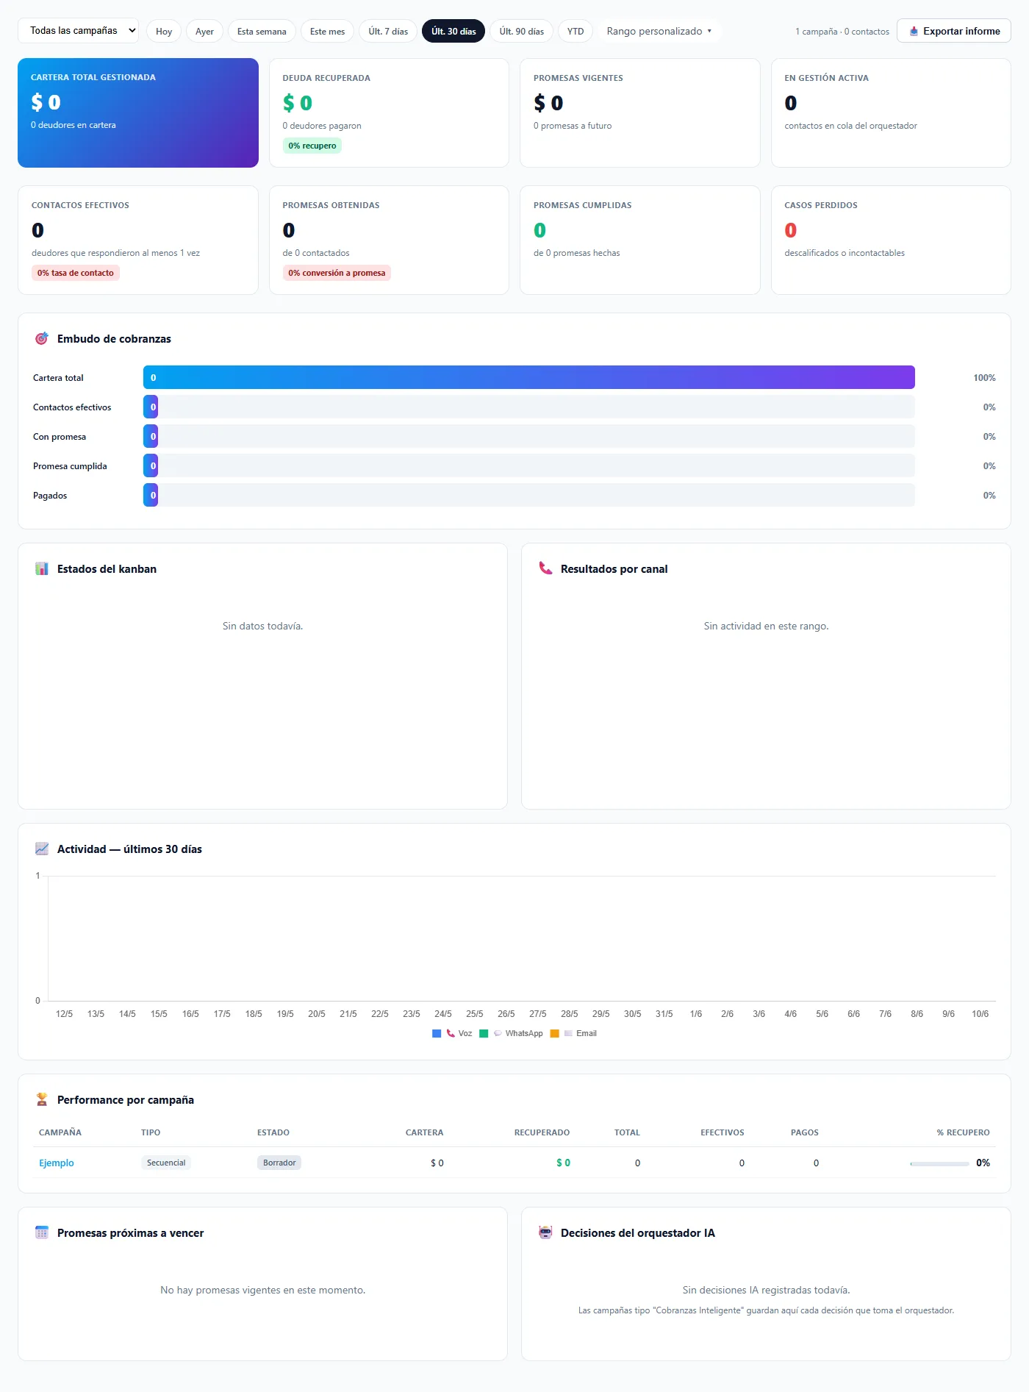Open the Todas las campañas dropdown
This screenshot has height=1392, width=1029.
pyautogui.click(x=78, y=31)
